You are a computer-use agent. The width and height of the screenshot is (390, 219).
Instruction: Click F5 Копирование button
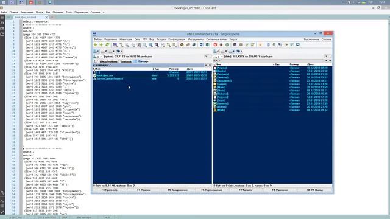coord(177,190)
